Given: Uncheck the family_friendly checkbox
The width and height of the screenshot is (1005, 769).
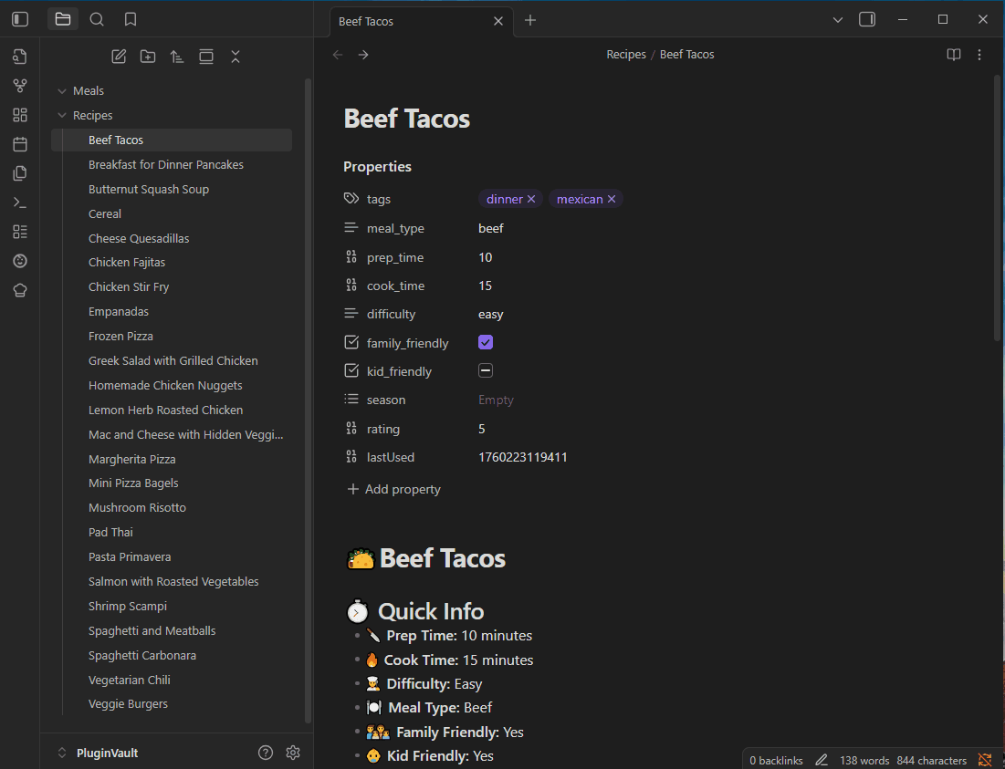Looking at the screenshot, I should pos(486,343).
